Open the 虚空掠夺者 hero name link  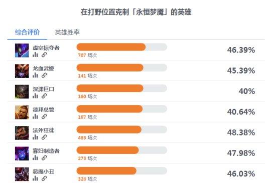click(x=46, y=47)
